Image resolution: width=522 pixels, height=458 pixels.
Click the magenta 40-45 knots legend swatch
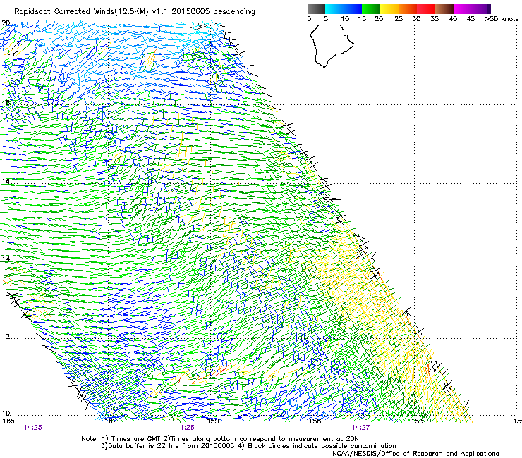pyautogui.click(x=463, y=8)
